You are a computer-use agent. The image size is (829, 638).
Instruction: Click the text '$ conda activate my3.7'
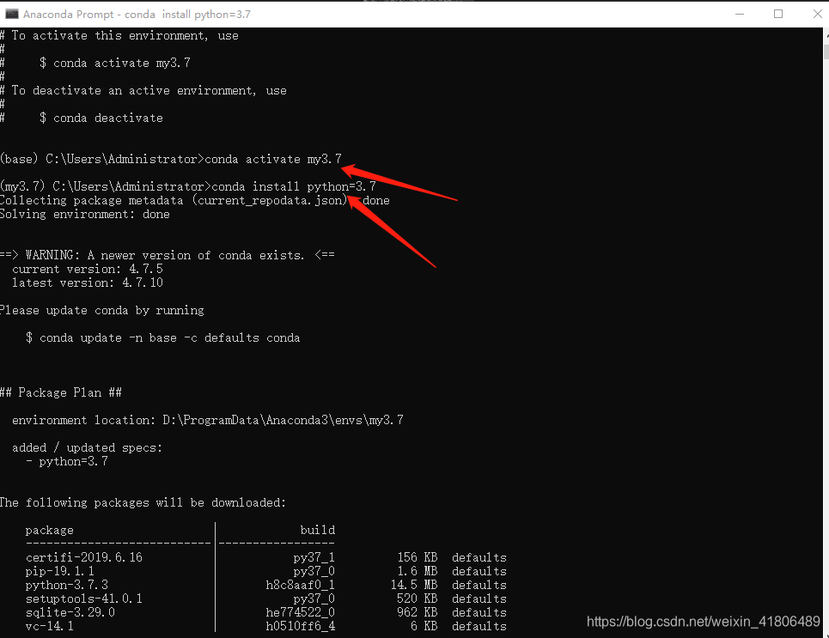pos(115,63)
